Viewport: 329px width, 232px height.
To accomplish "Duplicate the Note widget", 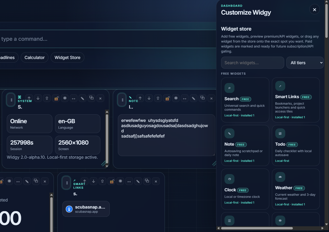I will (202, 98).
